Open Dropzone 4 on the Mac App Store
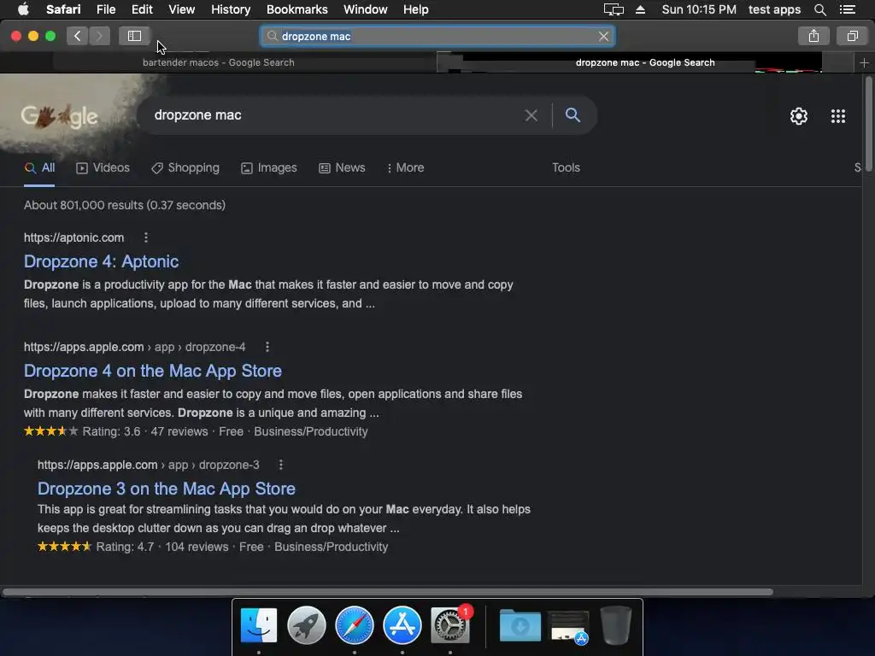The height and width of the screenshot is (656, 875). pyautogui.click(x=153, y=371)
